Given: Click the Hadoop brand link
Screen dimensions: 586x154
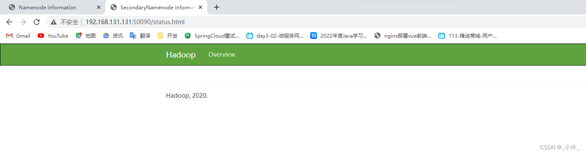Looking at the screenshot, I should click(x=181, y=55).
